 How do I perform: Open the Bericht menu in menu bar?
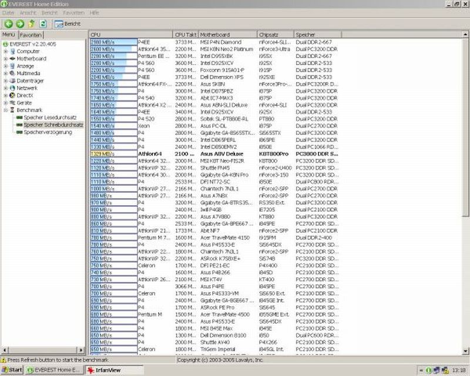pos(49,12)
